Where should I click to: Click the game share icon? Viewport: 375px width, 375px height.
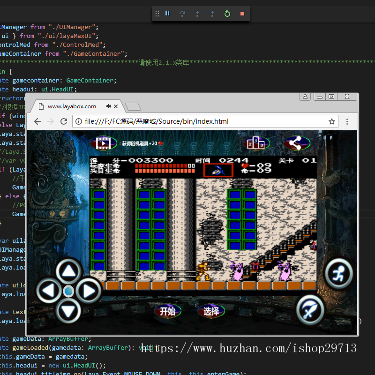(297, 143)
